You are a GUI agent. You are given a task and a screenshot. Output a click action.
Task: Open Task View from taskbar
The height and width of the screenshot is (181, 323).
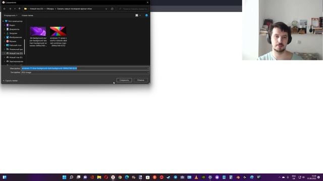point(78,177)
